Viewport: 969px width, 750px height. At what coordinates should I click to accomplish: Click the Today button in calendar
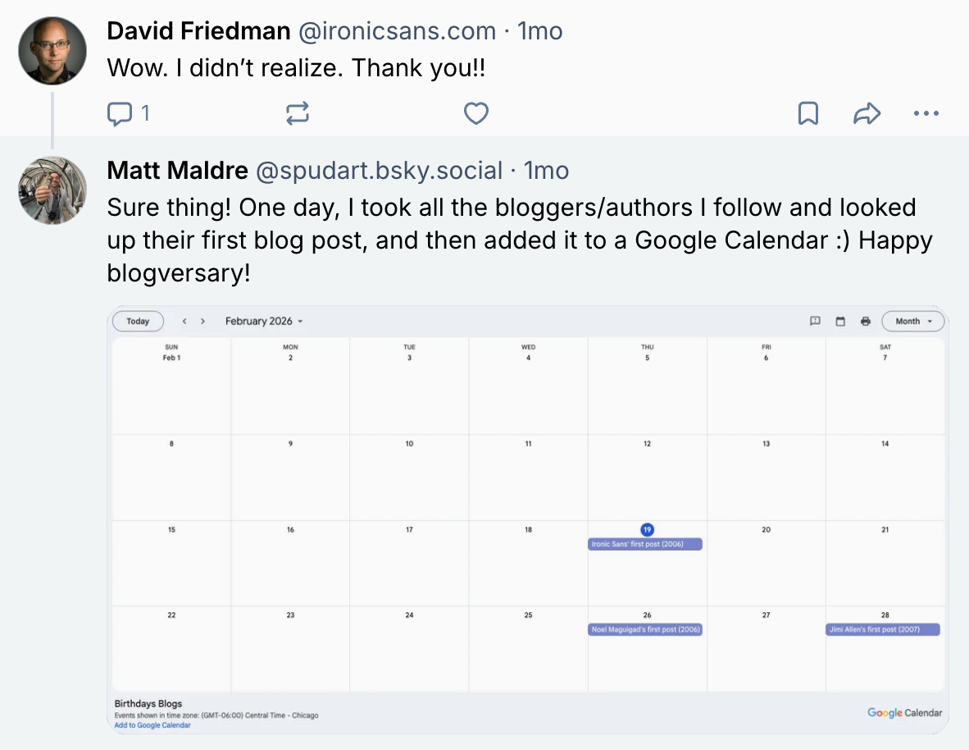click(138, 321)
